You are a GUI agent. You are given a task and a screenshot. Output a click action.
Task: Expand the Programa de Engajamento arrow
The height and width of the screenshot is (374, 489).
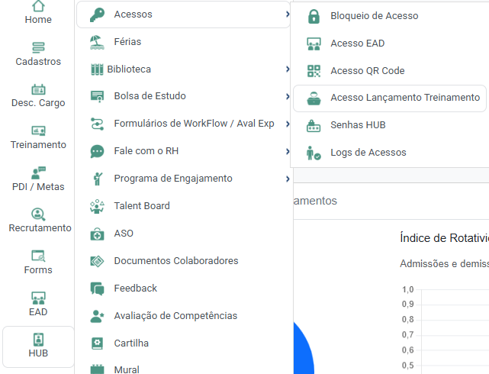coord(287,179)
